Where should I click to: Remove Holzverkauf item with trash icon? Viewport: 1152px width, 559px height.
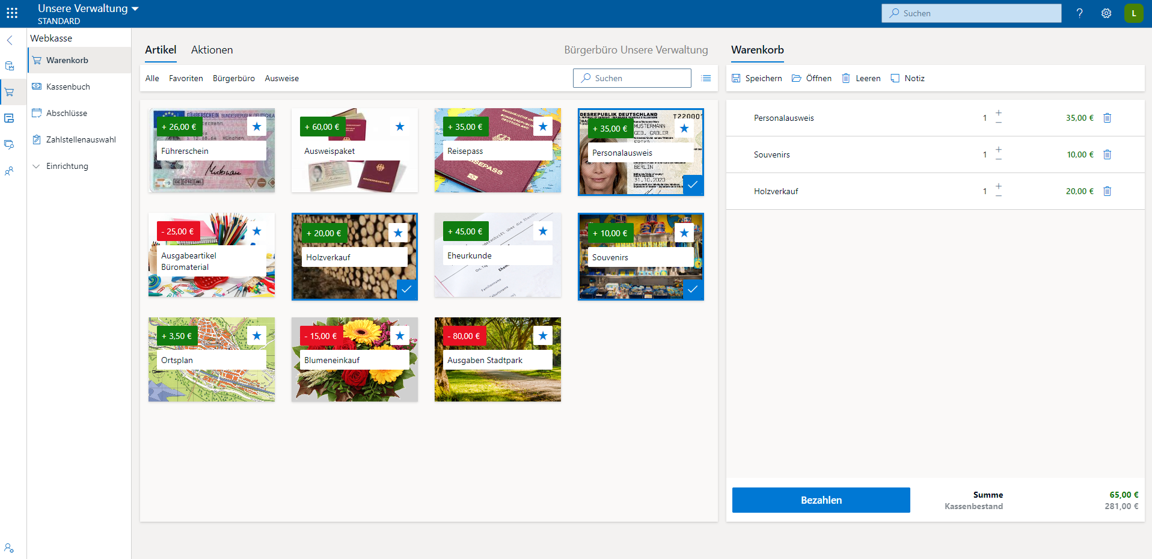coord(1107,191)
